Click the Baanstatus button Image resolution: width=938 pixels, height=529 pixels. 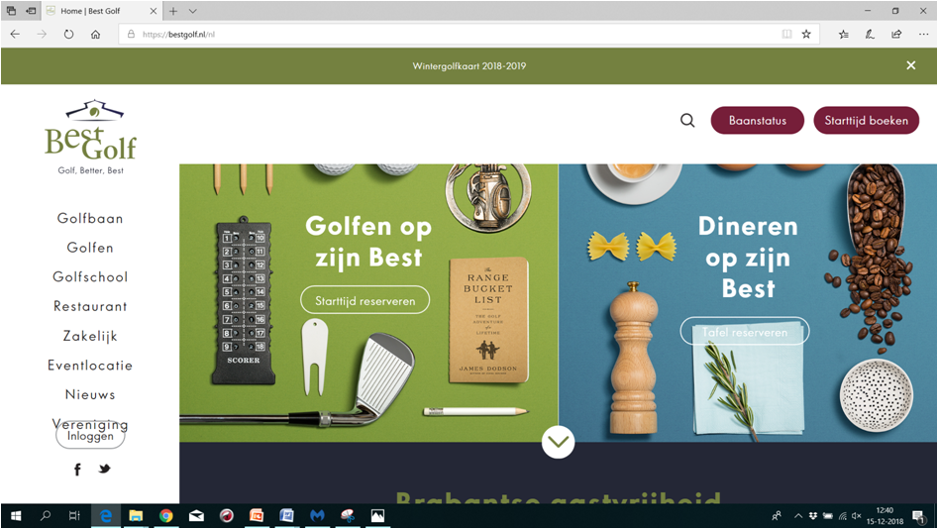coord(758,120)
